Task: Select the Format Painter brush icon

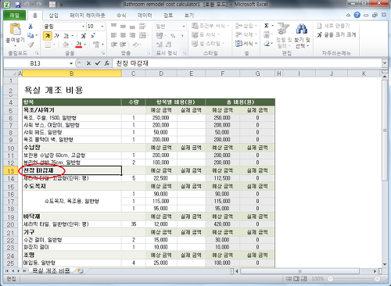Action: pos(30,45)
